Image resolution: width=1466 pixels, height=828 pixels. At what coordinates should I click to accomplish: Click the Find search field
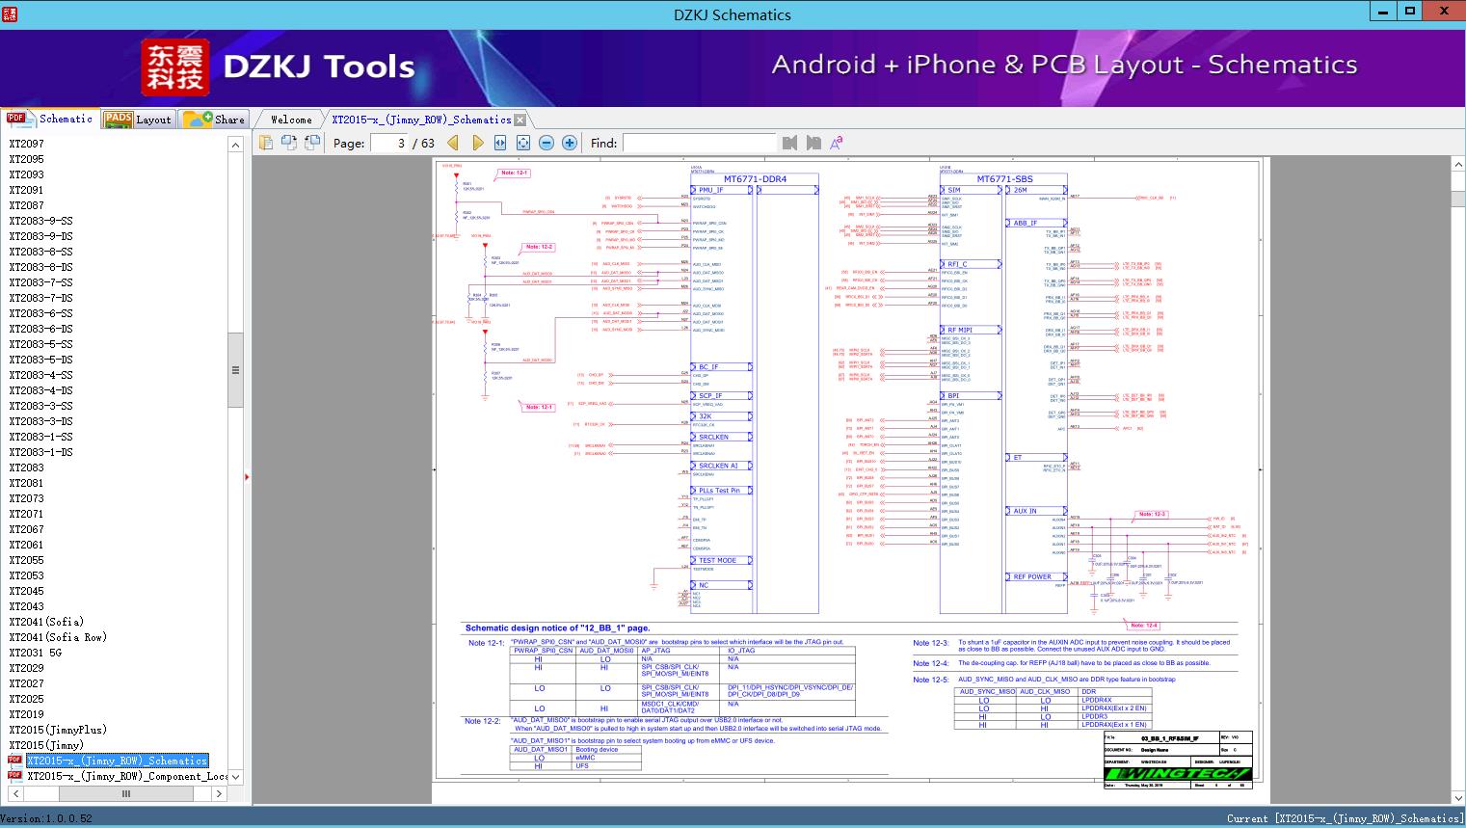699,143
